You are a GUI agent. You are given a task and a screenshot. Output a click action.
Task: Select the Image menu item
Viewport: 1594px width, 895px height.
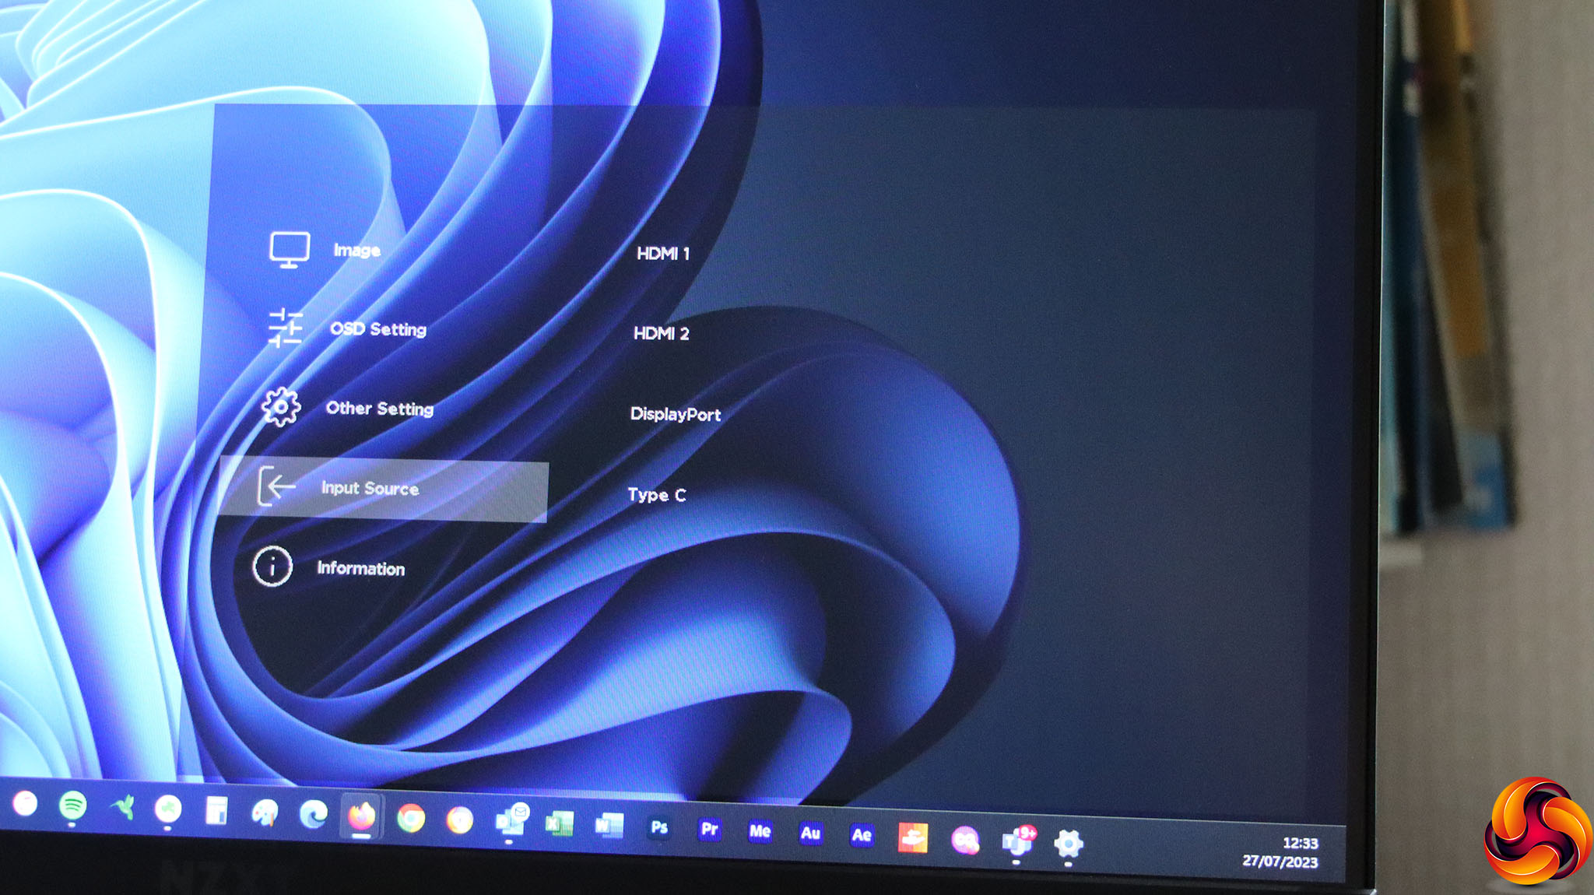(356, 250)
